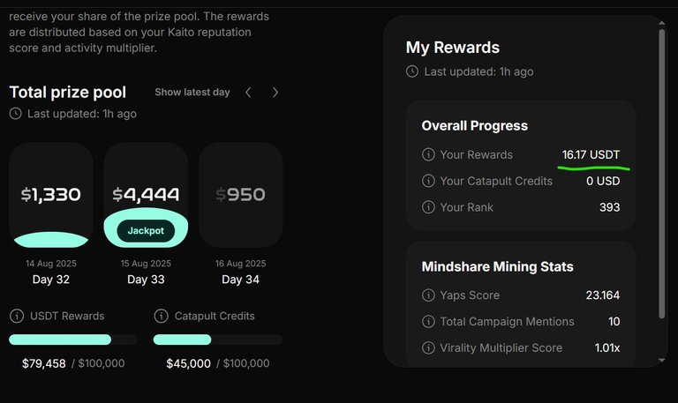Click the My Rewards panel scrollbar down arrow
This screenshot has height=403, width=678.
661,361
